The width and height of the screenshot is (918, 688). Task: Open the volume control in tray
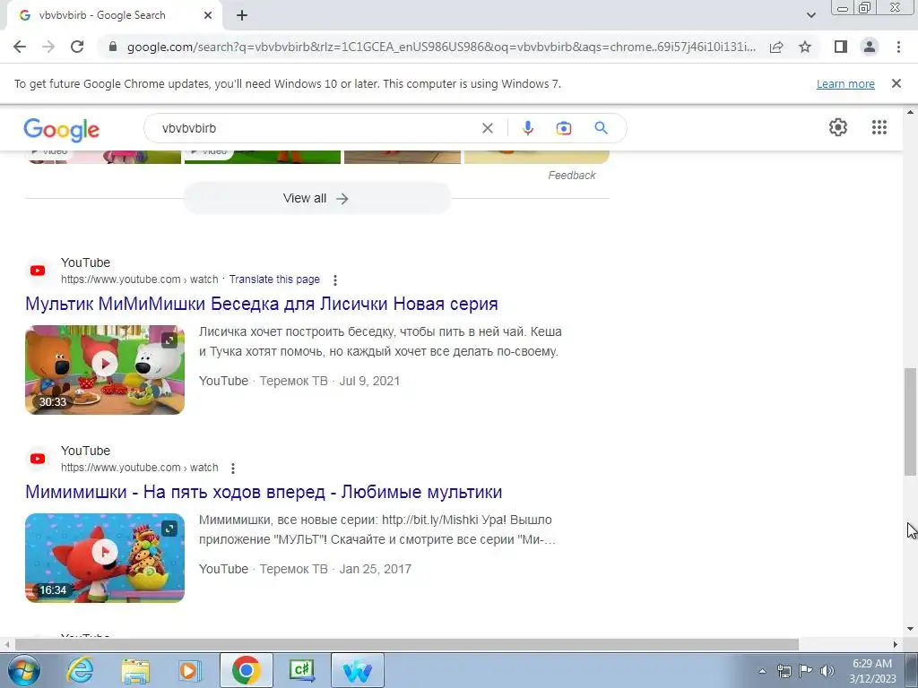tap(827, 671)
